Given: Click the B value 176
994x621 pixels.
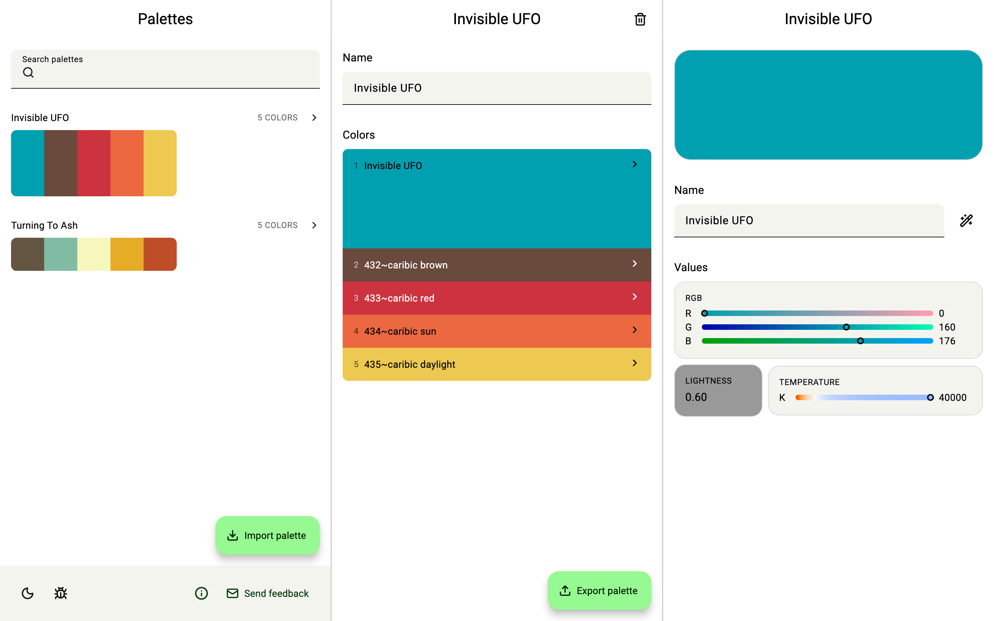Looking at the screenshot, I should pyautogui.click(x=947, y=341).
